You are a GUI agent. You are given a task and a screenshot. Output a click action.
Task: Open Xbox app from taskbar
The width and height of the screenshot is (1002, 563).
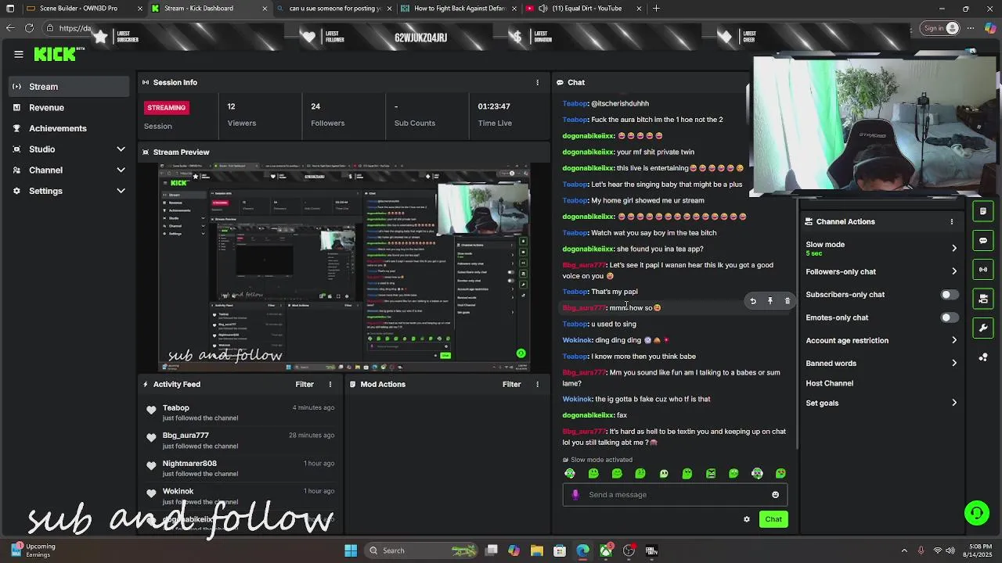(606, 550)
